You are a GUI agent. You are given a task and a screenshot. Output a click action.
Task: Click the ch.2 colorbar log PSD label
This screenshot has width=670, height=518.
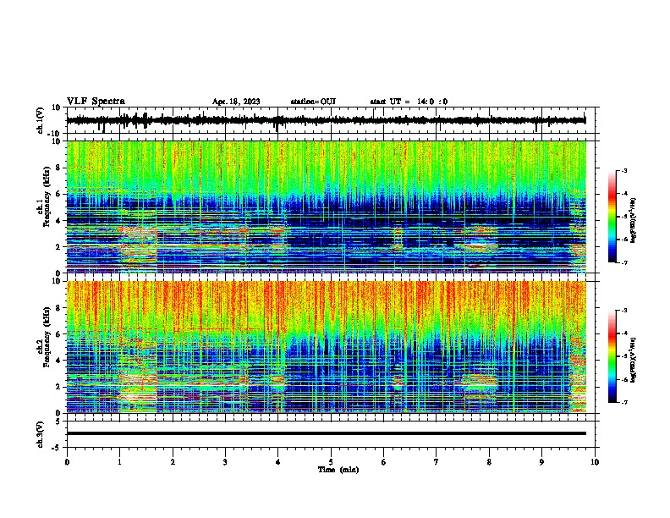[633, 360]
